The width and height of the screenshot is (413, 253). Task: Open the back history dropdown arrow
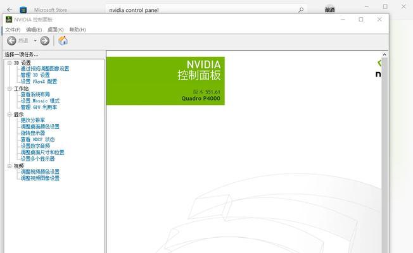click(x=35, y=40)
